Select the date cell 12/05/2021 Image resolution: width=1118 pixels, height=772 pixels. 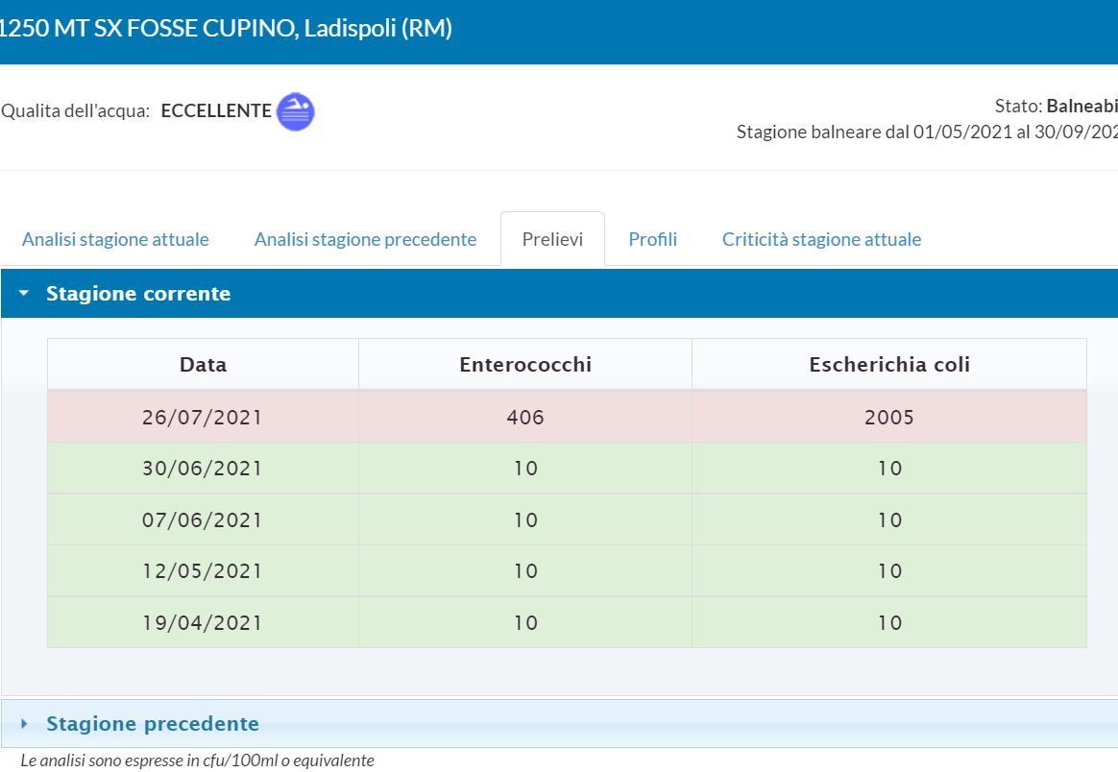203,571
